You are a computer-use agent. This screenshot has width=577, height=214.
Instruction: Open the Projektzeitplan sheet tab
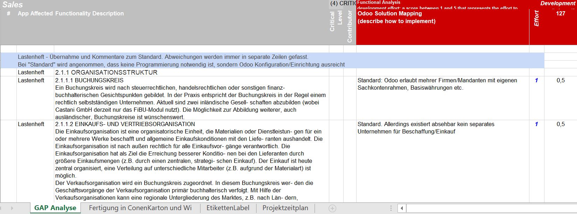click(x=285, y=208)
